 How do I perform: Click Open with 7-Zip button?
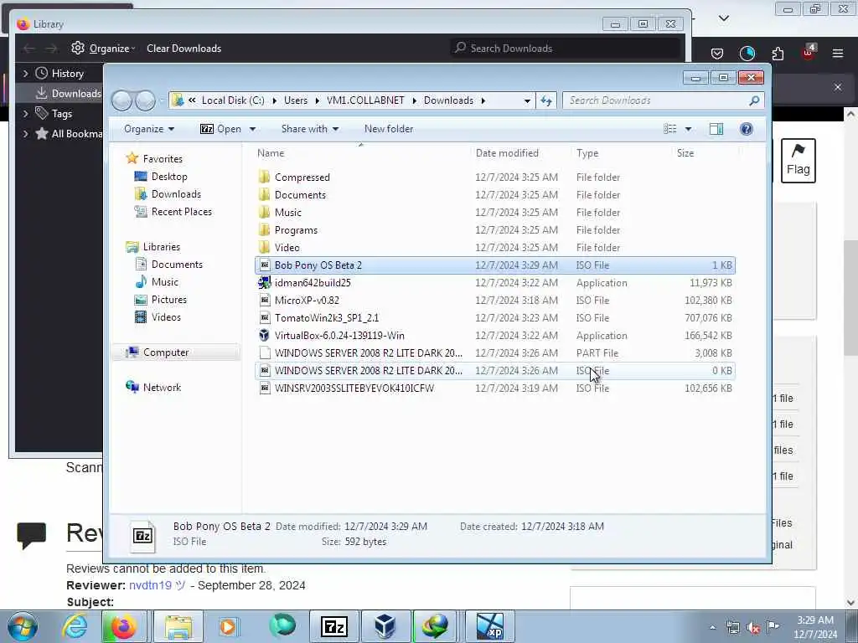(220, 129)
